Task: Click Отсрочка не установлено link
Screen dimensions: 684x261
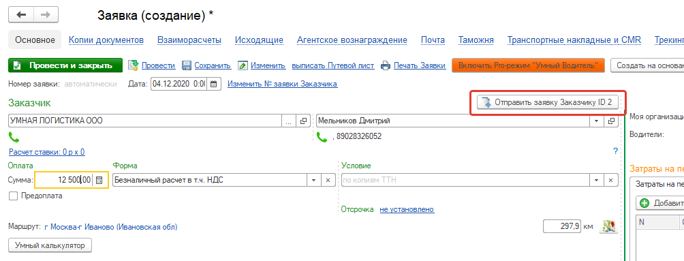Action: click(407, 209)
